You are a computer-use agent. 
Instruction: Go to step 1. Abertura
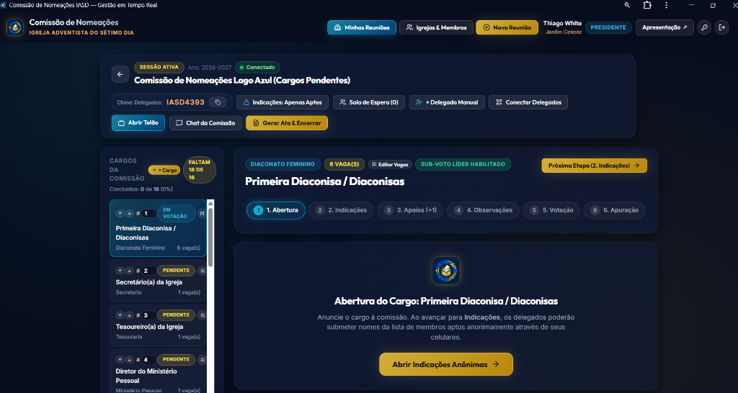[x=276, y=210]
